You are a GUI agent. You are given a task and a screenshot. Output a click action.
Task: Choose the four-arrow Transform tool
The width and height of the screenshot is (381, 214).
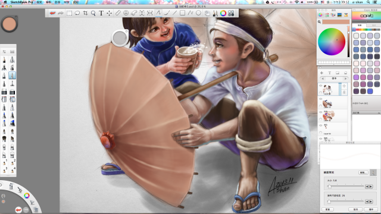click(x=109, y=13)
